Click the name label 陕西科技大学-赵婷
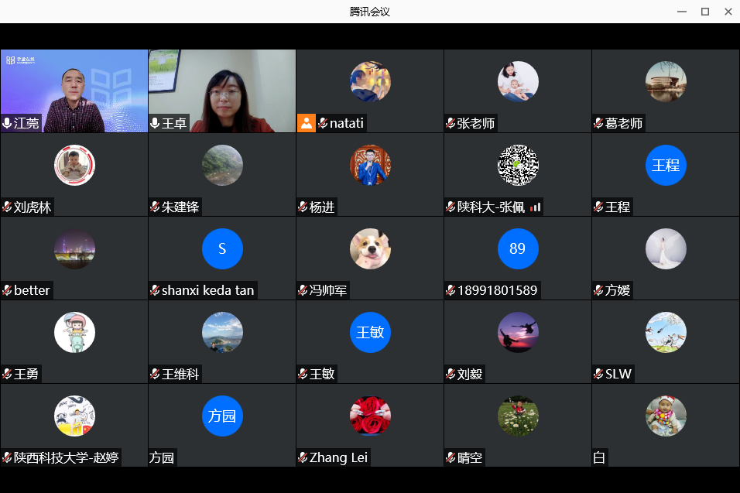740x493 pixels. click(x=67, y=458)
